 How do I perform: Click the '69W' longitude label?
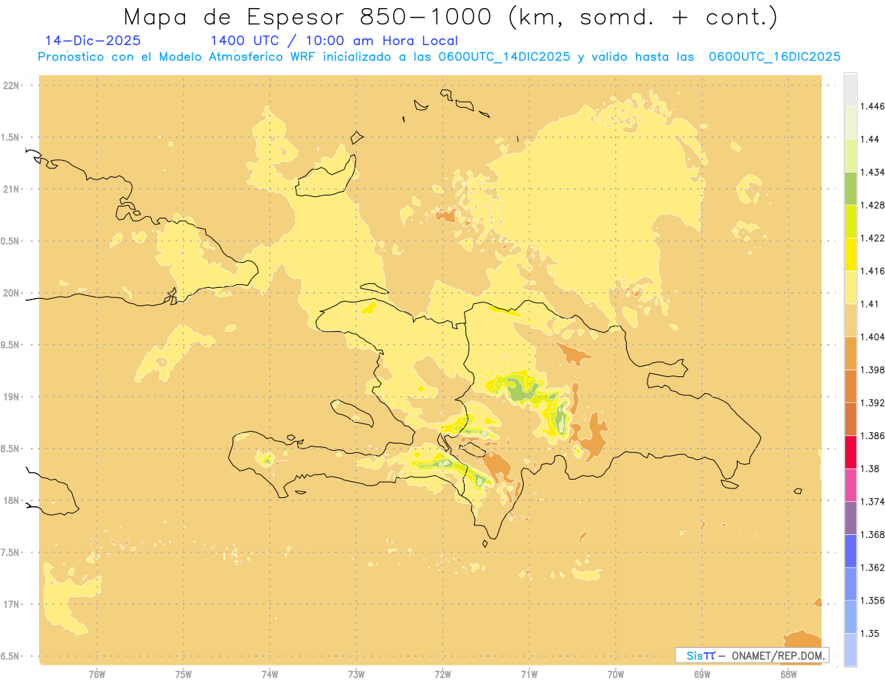coord(702,674)
